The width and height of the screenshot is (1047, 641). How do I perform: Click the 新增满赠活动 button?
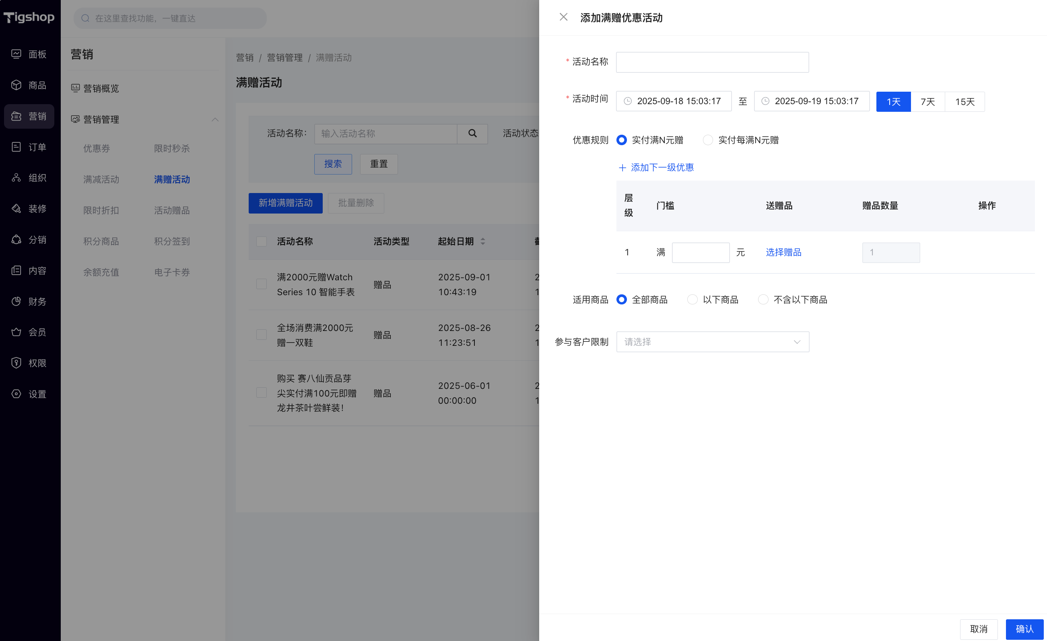pyautogui.click(x=286, y=203)
